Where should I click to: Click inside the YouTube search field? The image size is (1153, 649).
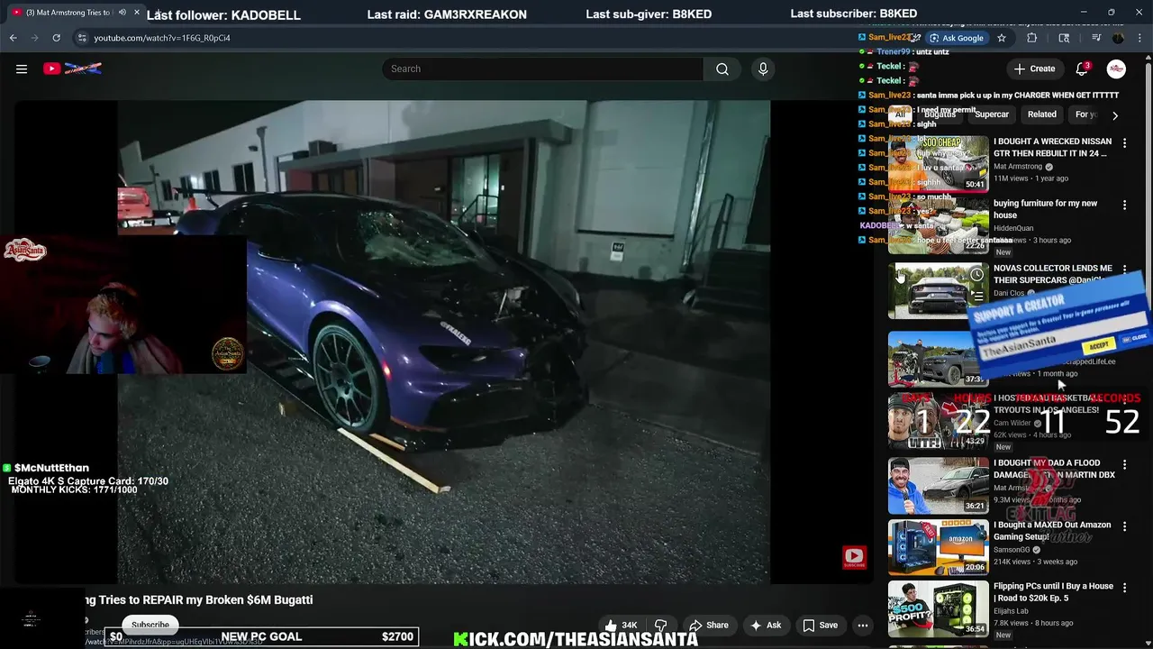pyautogui.click(x=542, y=69)
